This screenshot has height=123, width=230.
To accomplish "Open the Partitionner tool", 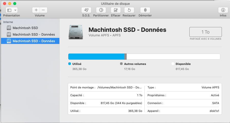I will pos(101,10).
